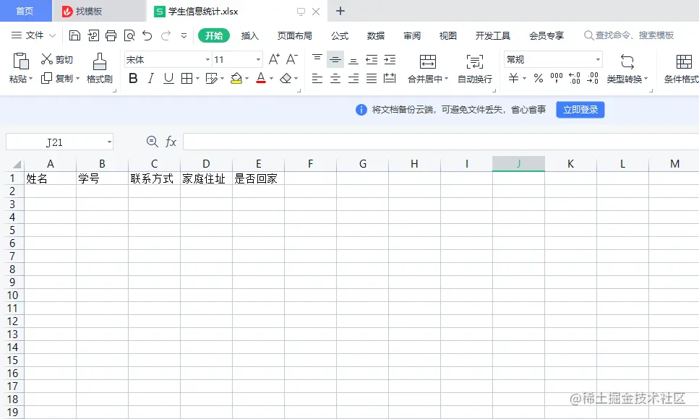Open the 首页 home tab
The image size is (699, 419).
(x=25, y=11)
